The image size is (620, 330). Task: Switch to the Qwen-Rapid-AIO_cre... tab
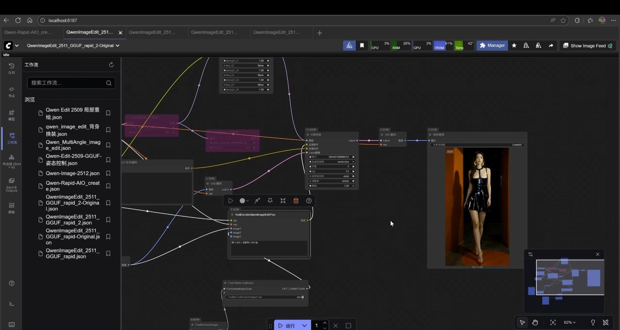pyautogui.click(x=28, y=33)
